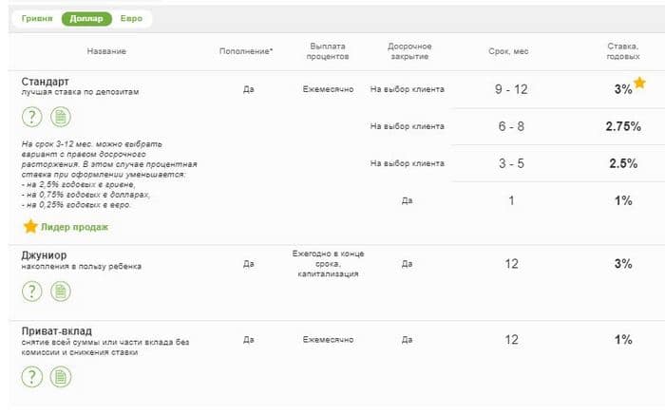665x414 pixels.
Task: Click the Срок, мес column header
Action: tap(511, 50)
